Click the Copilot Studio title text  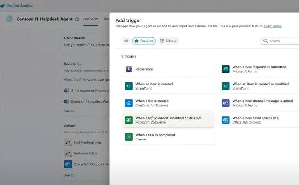19,6
